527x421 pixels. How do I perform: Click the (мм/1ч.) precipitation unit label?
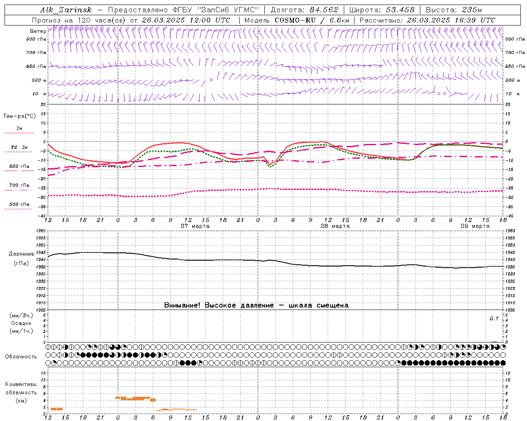coord(21,331)
